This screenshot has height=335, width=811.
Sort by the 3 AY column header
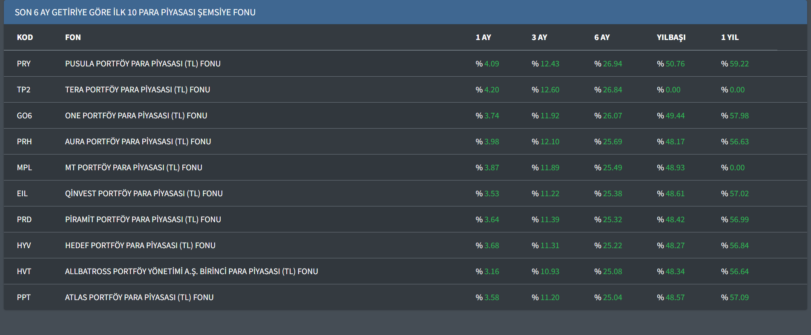(539, 37)
